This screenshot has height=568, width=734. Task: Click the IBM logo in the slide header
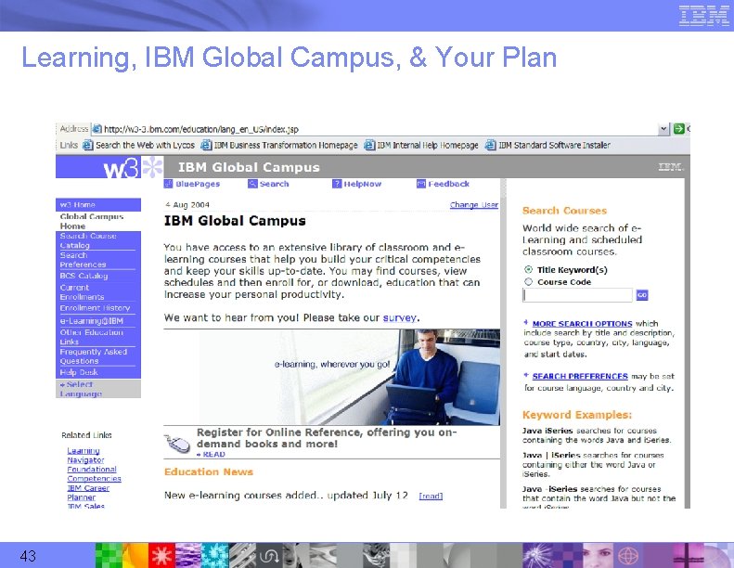702,16
